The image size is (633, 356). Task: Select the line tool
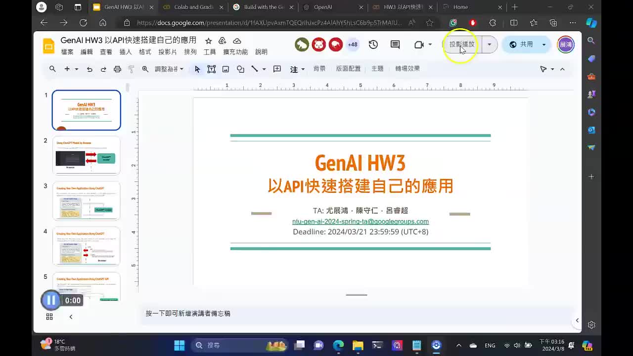pyautogui.click(x=255, y=69)
